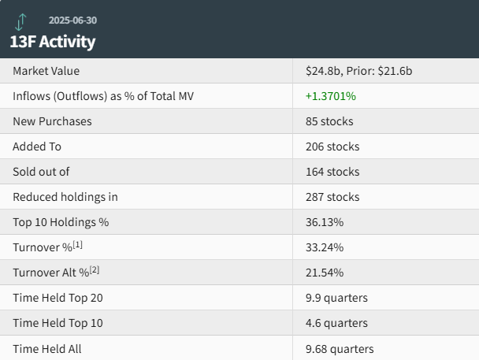Select the Time Held Top 20 label
479x360 pixels.
click(58, 298)
